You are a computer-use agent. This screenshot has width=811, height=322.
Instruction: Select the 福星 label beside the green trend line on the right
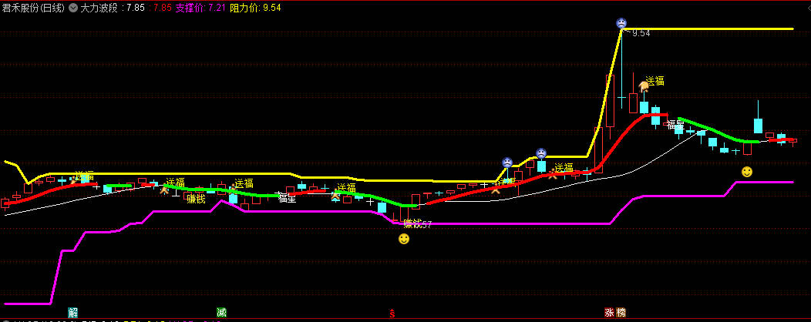(675, 125)
